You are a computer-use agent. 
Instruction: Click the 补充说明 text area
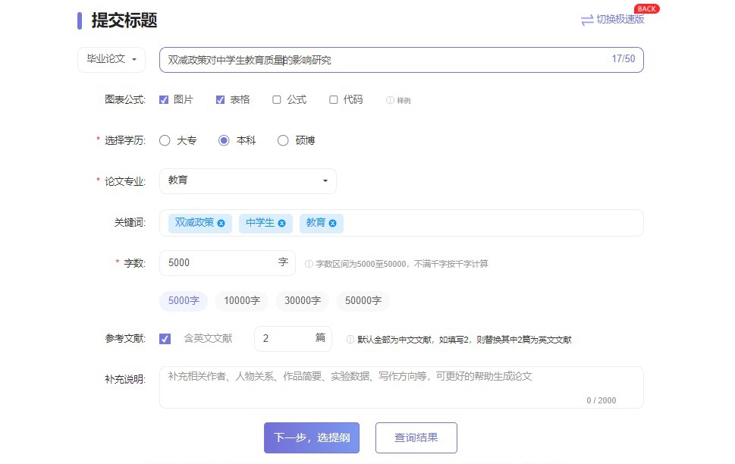coord(400,387)
